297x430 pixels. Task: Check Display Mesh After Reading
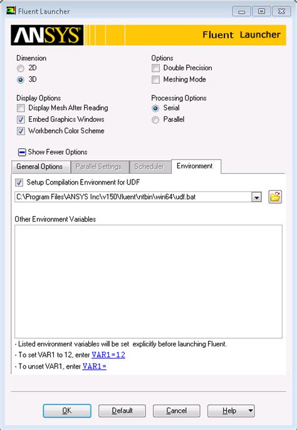pyautogui.click(x=21, y=108)
